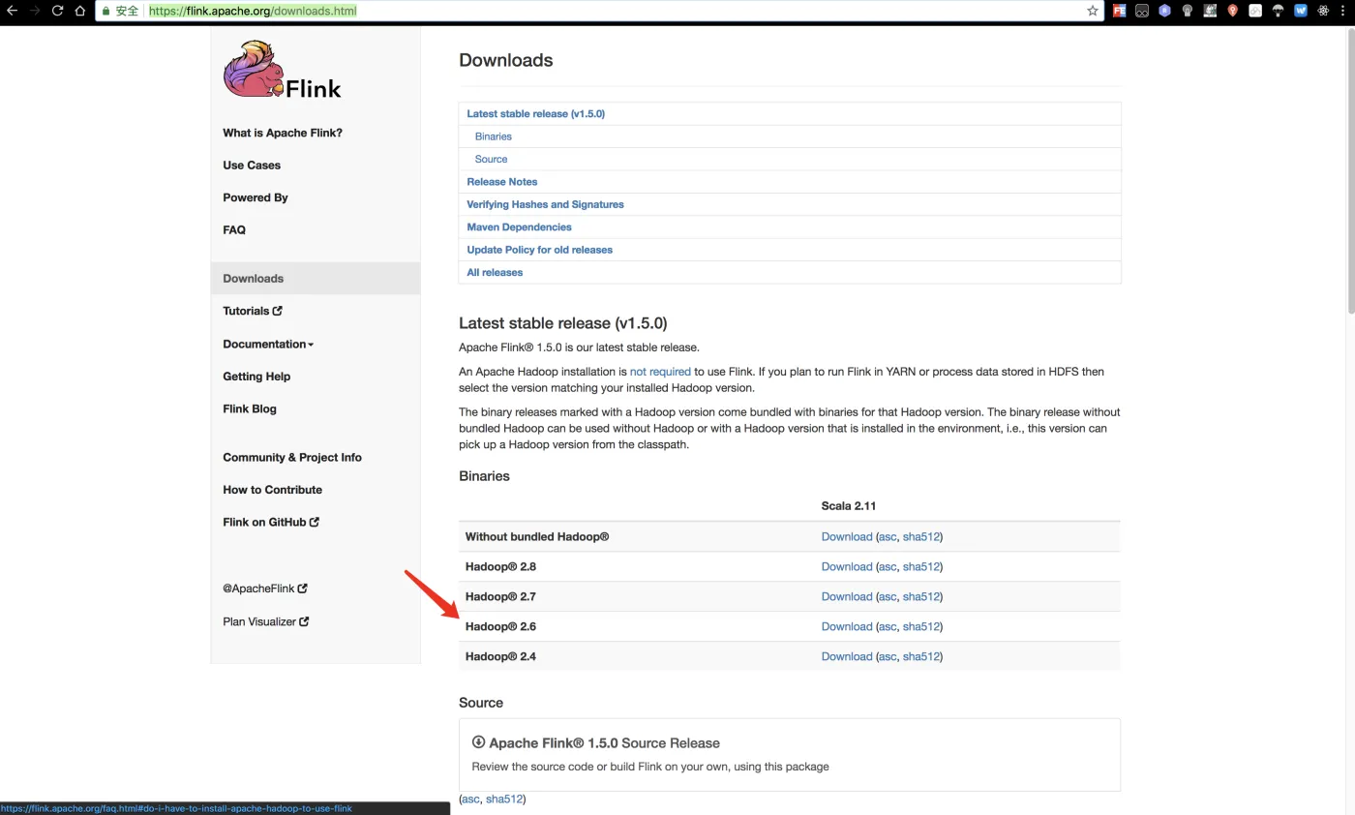Open asc signature for Hadoop 2.8

tap(888, 566)
